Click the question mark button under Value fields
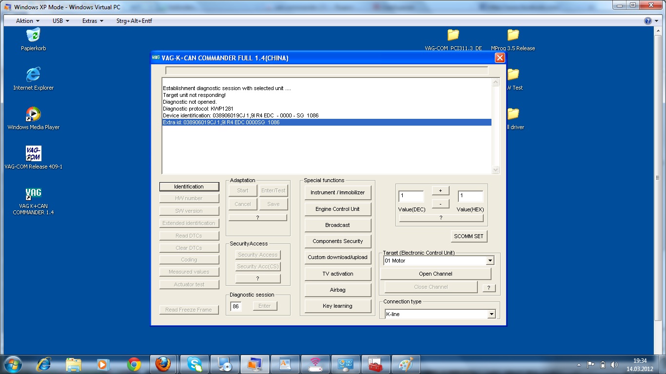The height and width of the screenshot is (374, 666). coord(441,218)
